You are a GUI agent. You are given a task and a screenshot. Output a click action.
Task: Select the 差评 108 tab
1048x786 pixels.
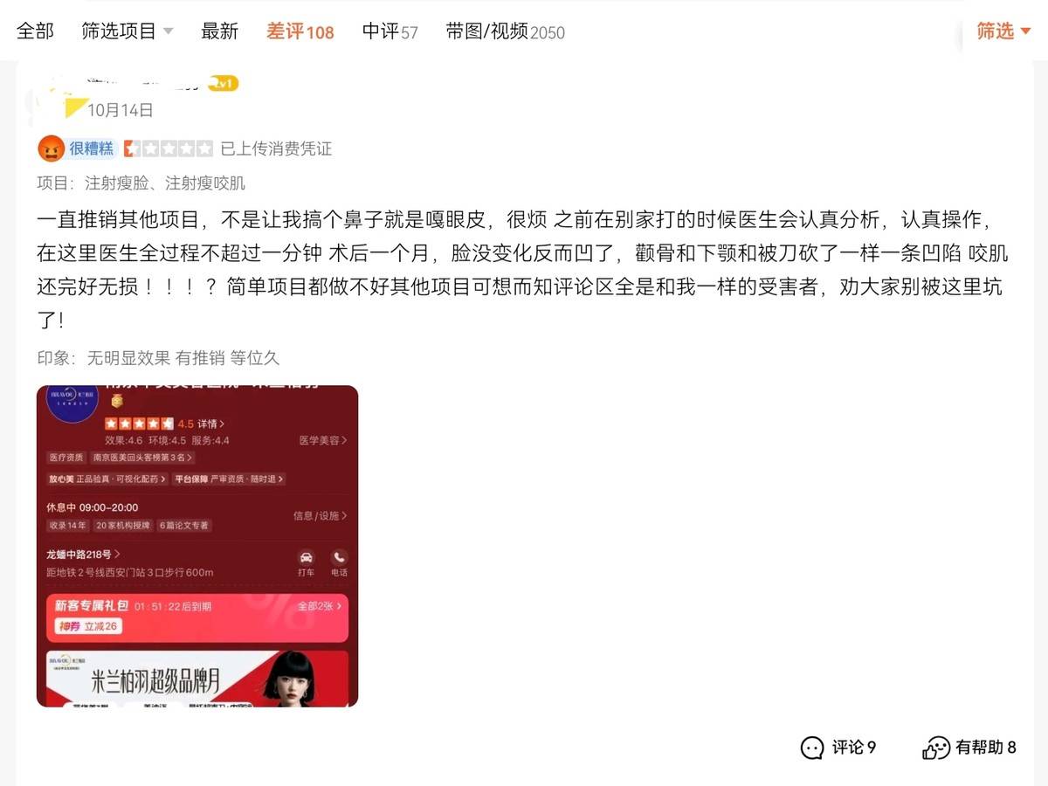point(300,31)
